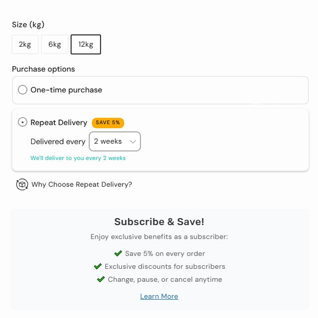This screenshot has width=318, height=318.
Task: Select the One-time purchase radio button
Action: 22,90
